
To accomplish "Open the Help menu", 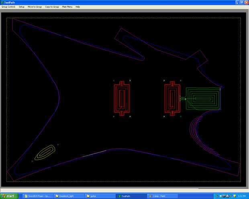I will pos(78,7).
